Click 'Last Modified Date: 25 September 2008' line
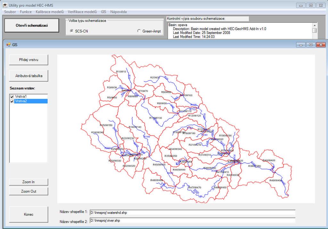This screenshot has width=328, height=229. (x=201, y=33)
